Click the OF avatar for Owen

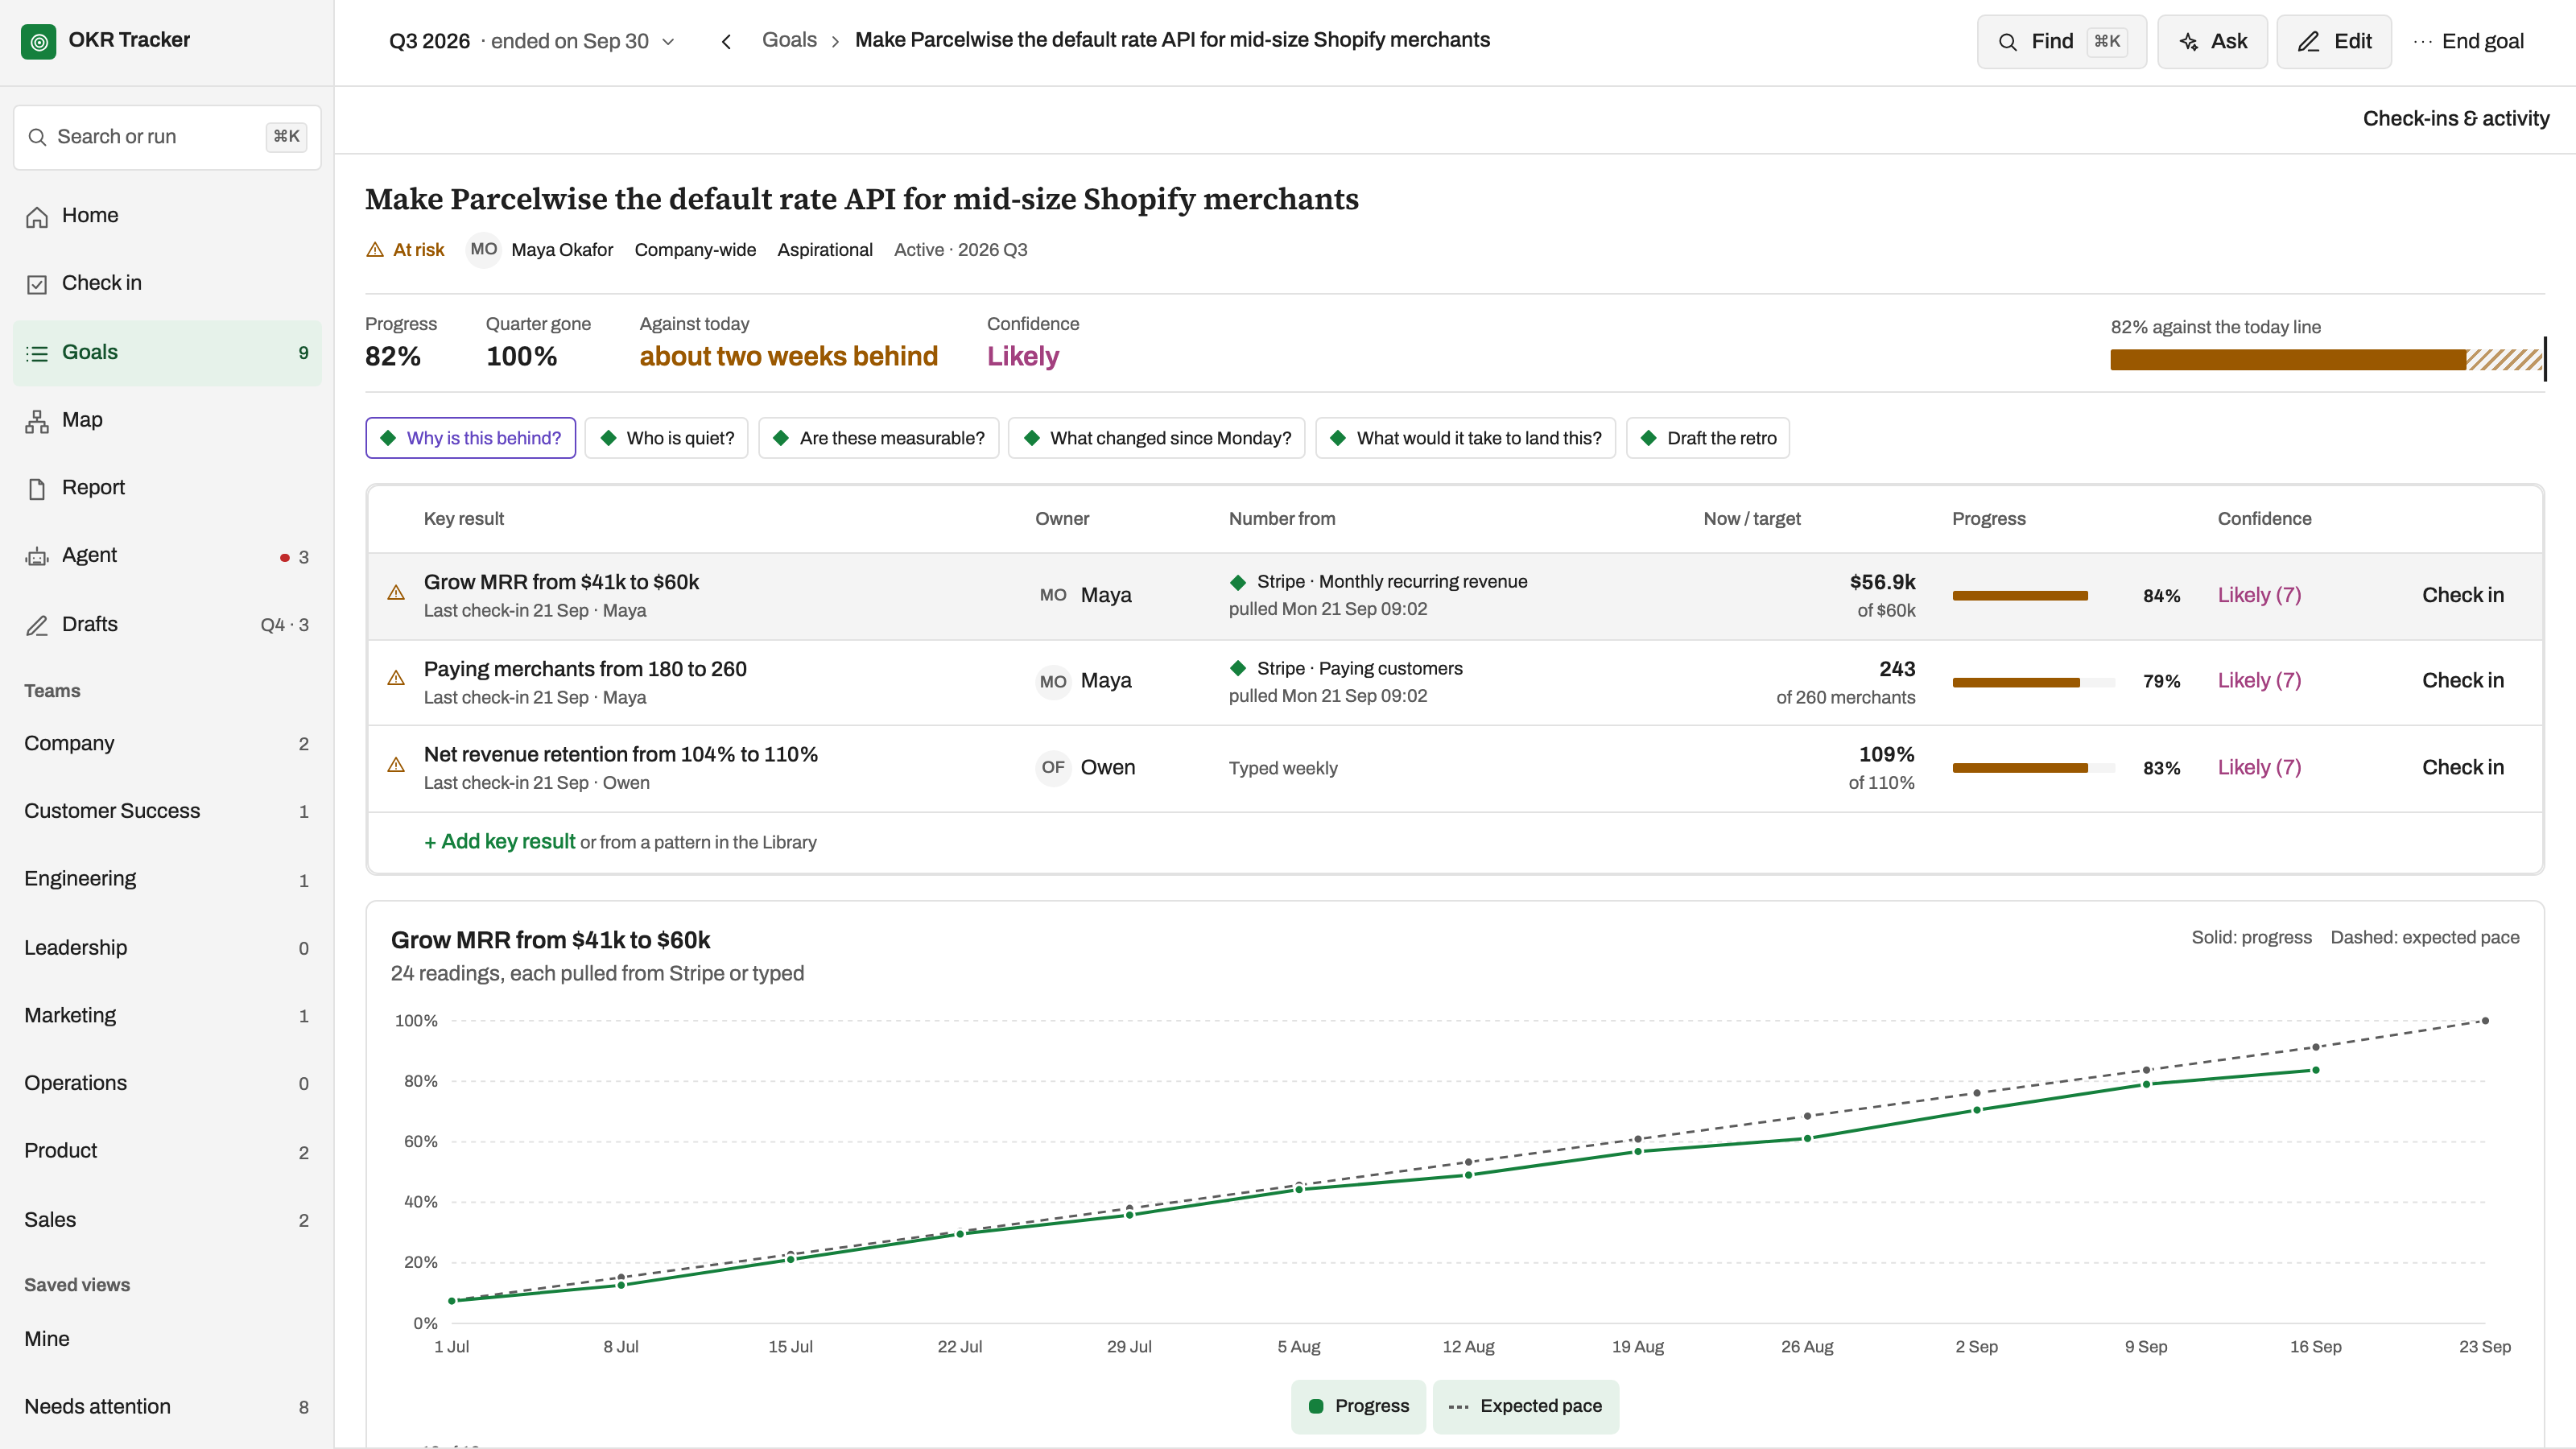(1053, 767)
